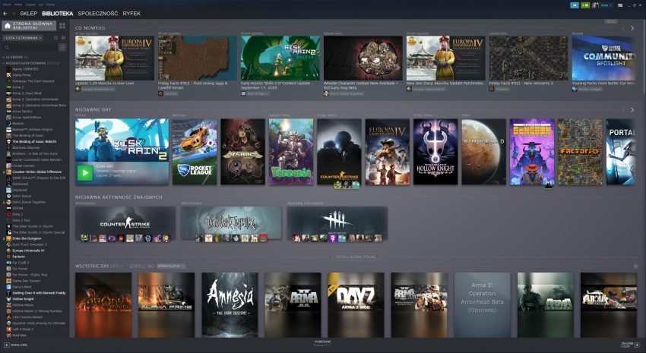Open Hollow Knight cover in recent games
This screenshot has width=646, height=353.
tap(435, 152)
